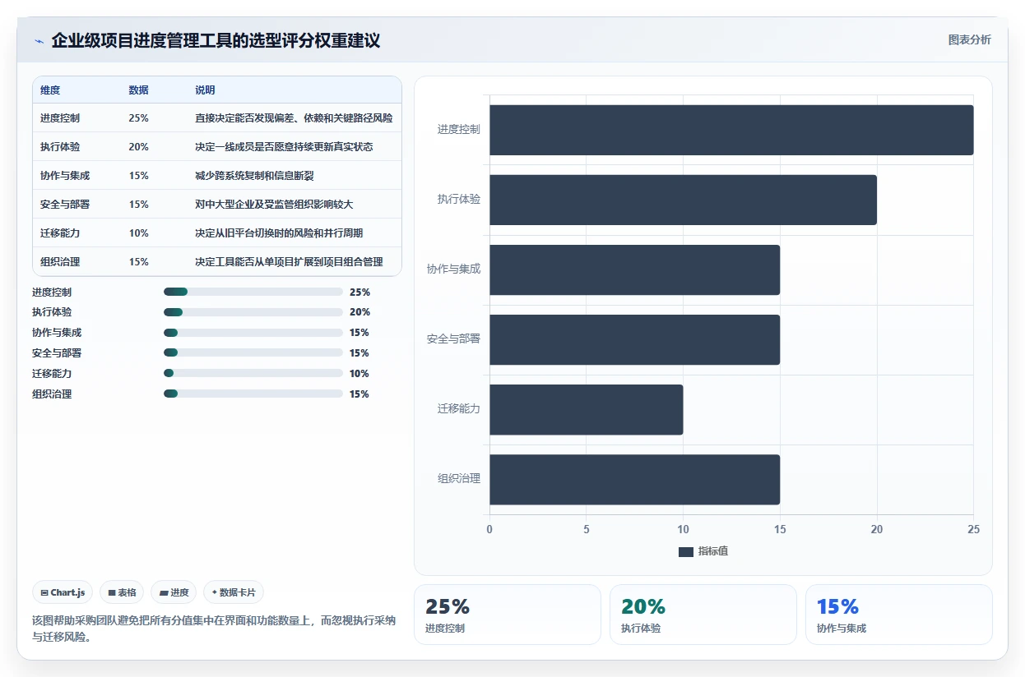Click the page title 企业级项目进度管理工具的选型评分权重建议
This screenshot has width=1025, height=677.
click(x=216, y=40)
